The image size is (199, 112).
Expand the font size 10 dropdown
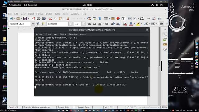pyautogui.click(x=83, y=24)
